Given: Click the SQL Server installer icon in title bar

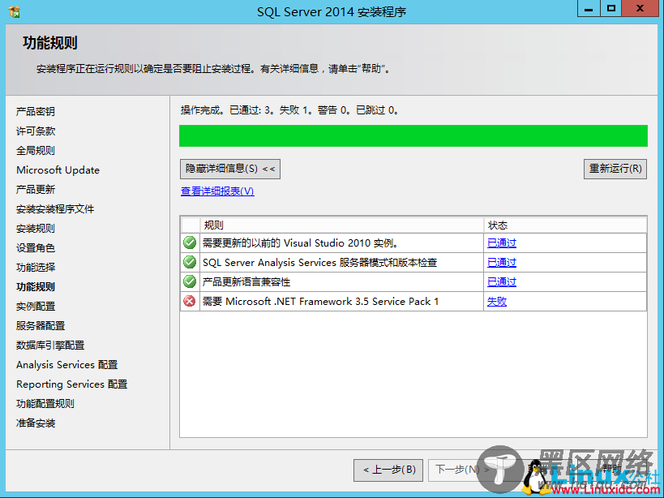Looking at the screenshot, I should (x=15, y=11).
